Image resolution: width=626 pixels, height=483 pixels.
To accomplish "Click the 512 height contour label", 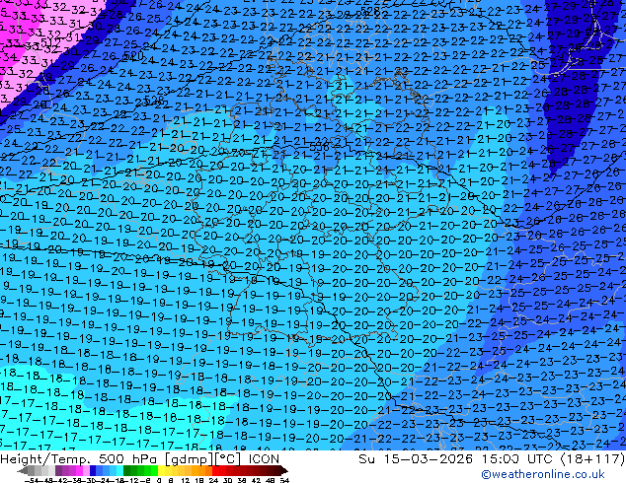I will (x=50, y=41).
